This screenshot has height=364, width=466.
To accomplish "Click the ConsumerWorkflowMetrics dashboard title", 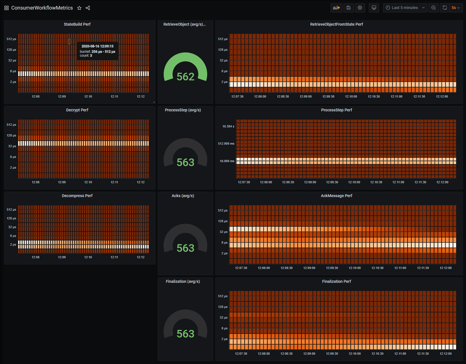I will point(42,8).
